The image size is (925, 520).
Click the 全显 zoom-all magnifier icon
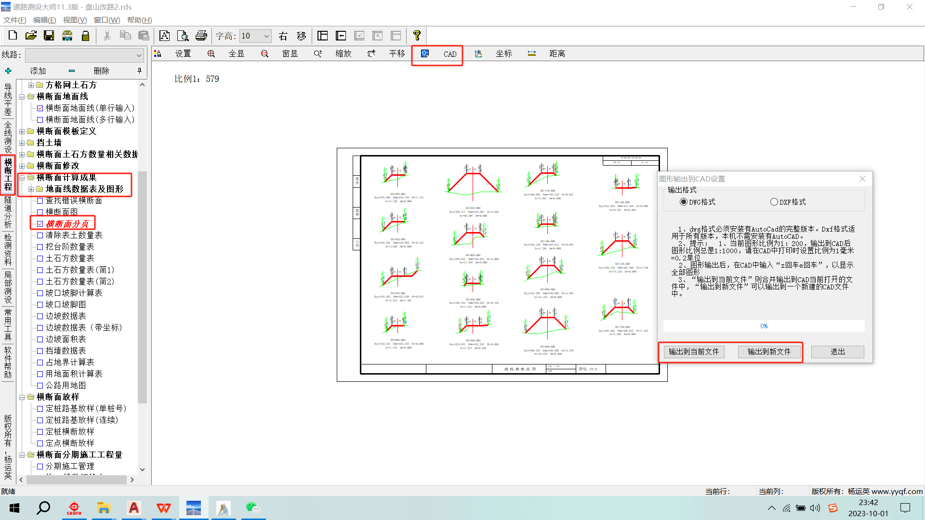click(x=211, y=53)
